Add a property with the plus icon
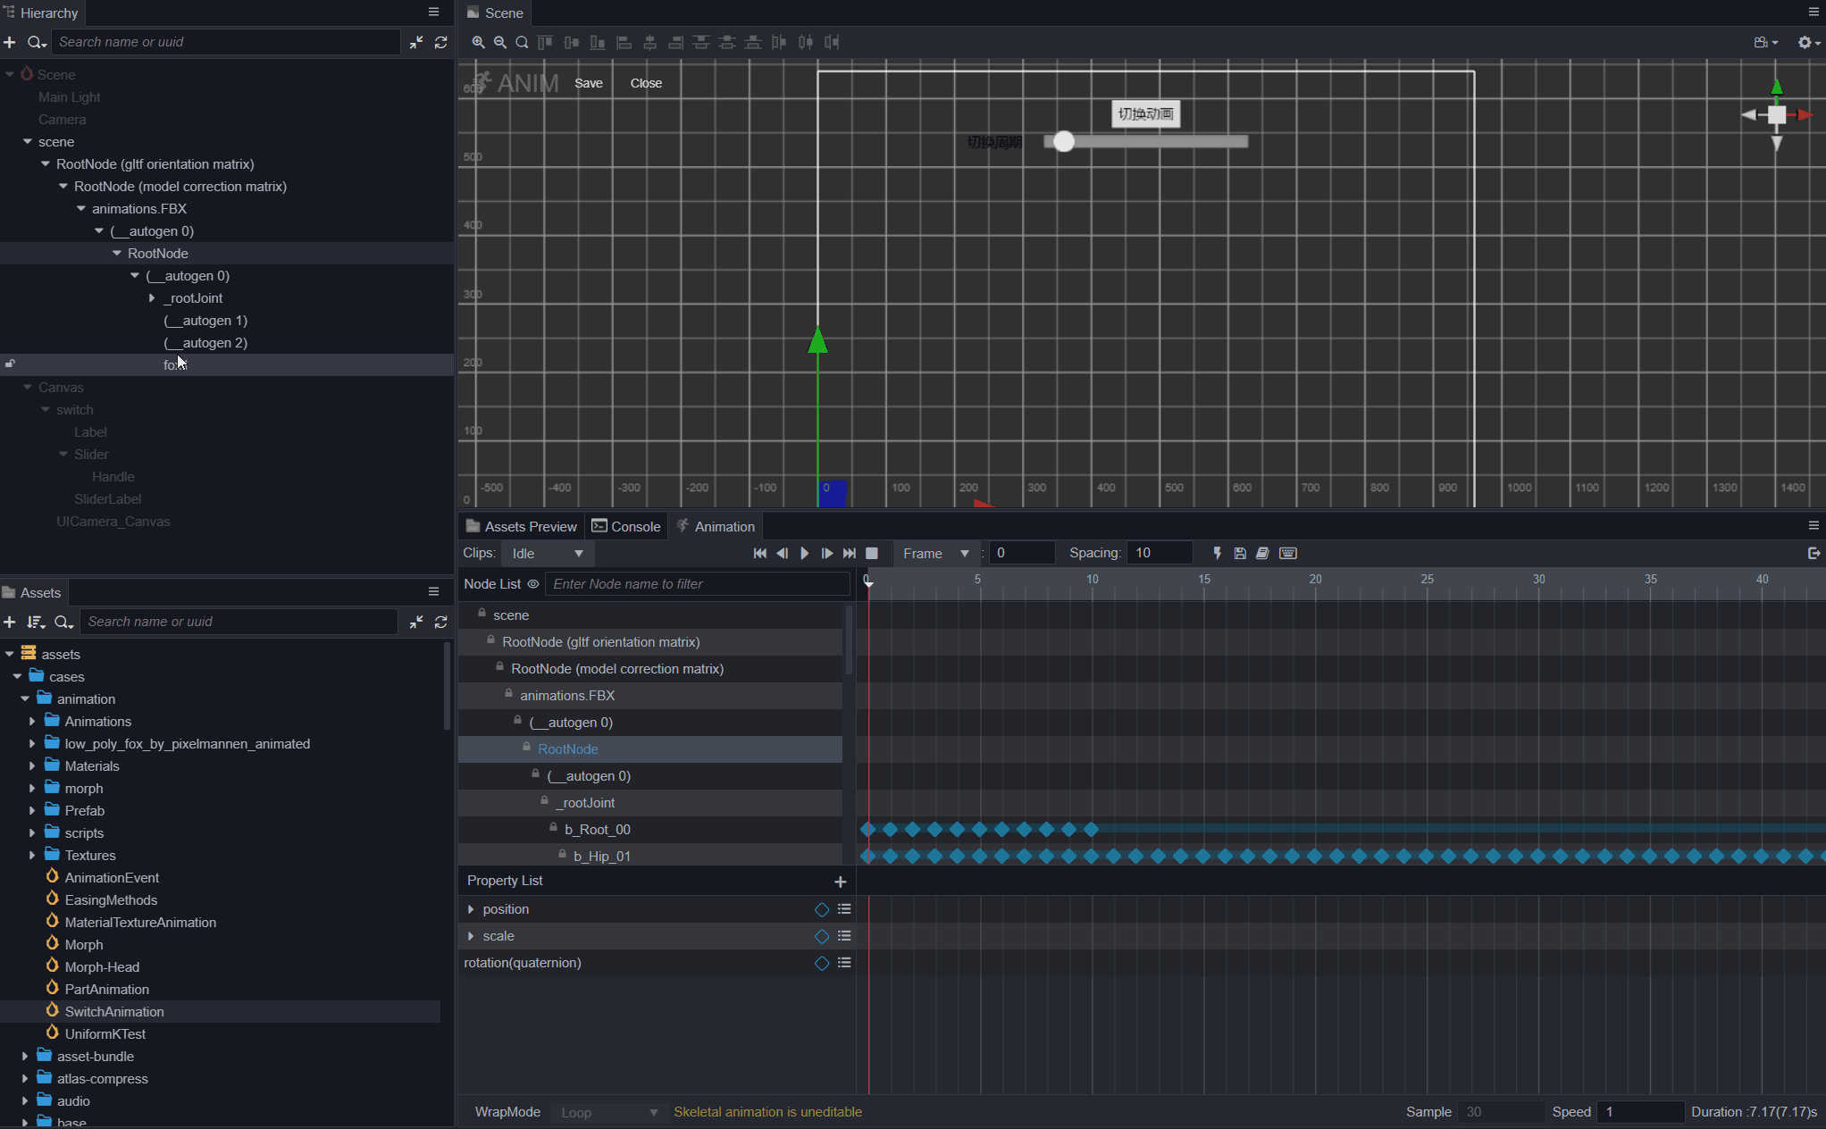1826x1129 pixels. pos(840,882)
